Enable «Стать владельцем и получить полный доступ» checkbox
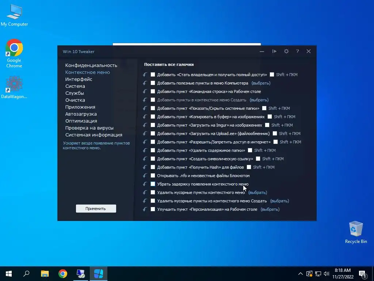Image resolution: width=374 pixels, height=281 pixels. [153, 75]
